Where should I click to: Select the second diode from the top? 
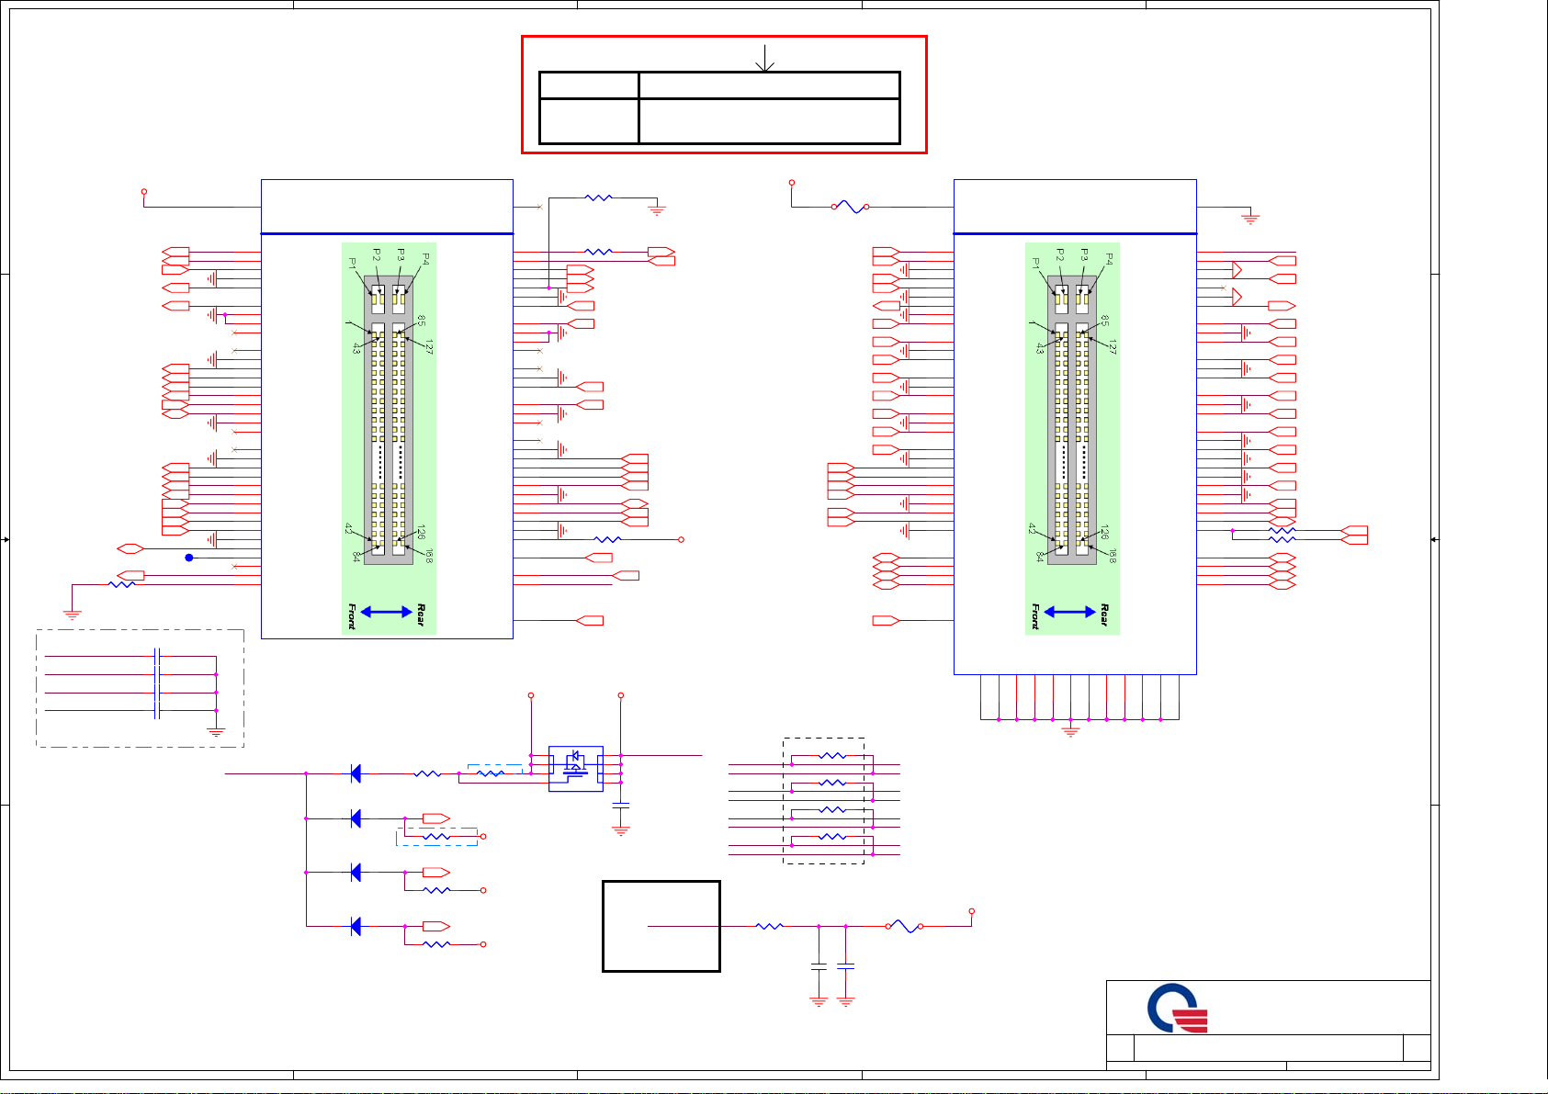point(356,818)
